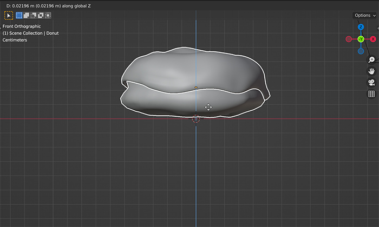Image resolution: width=379 pixels, height=227 pixels.
Task: Open the Options dropdown
Action: (365, 16)
